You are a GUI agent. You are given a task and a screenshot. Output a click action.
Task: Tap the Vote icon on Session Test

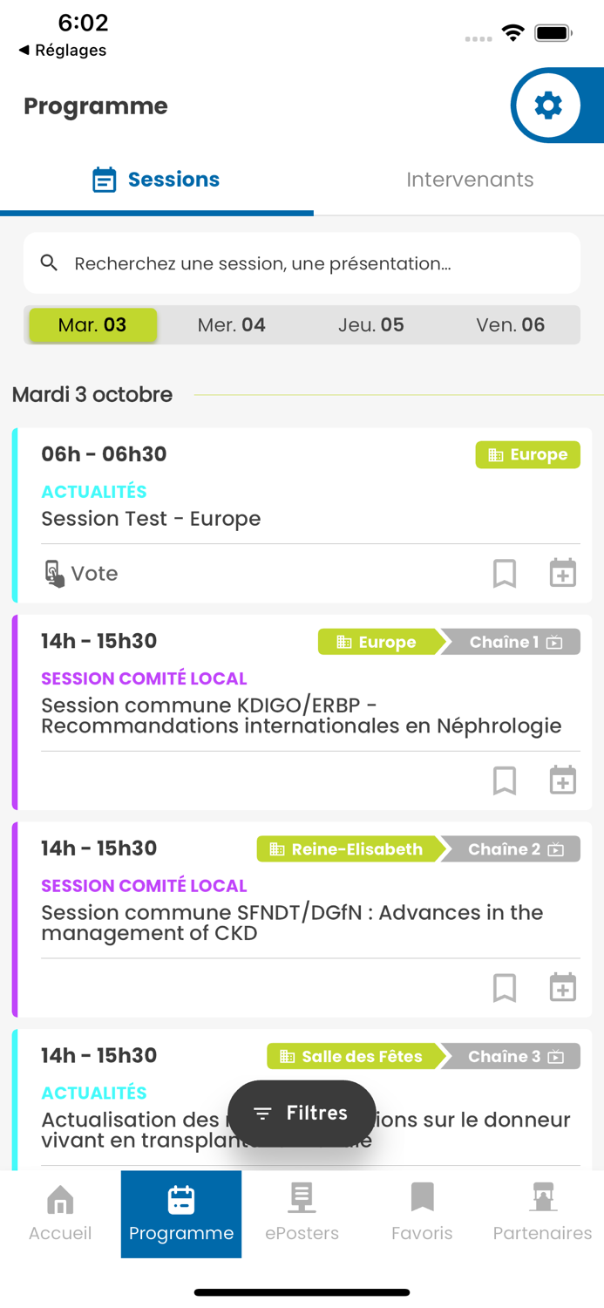(54, 573)
